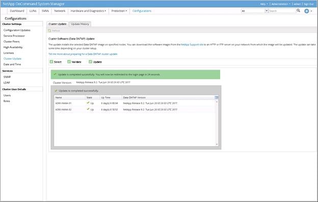Click the green banner success checkmark icon
318x202 pixels.
pos(55,74)
